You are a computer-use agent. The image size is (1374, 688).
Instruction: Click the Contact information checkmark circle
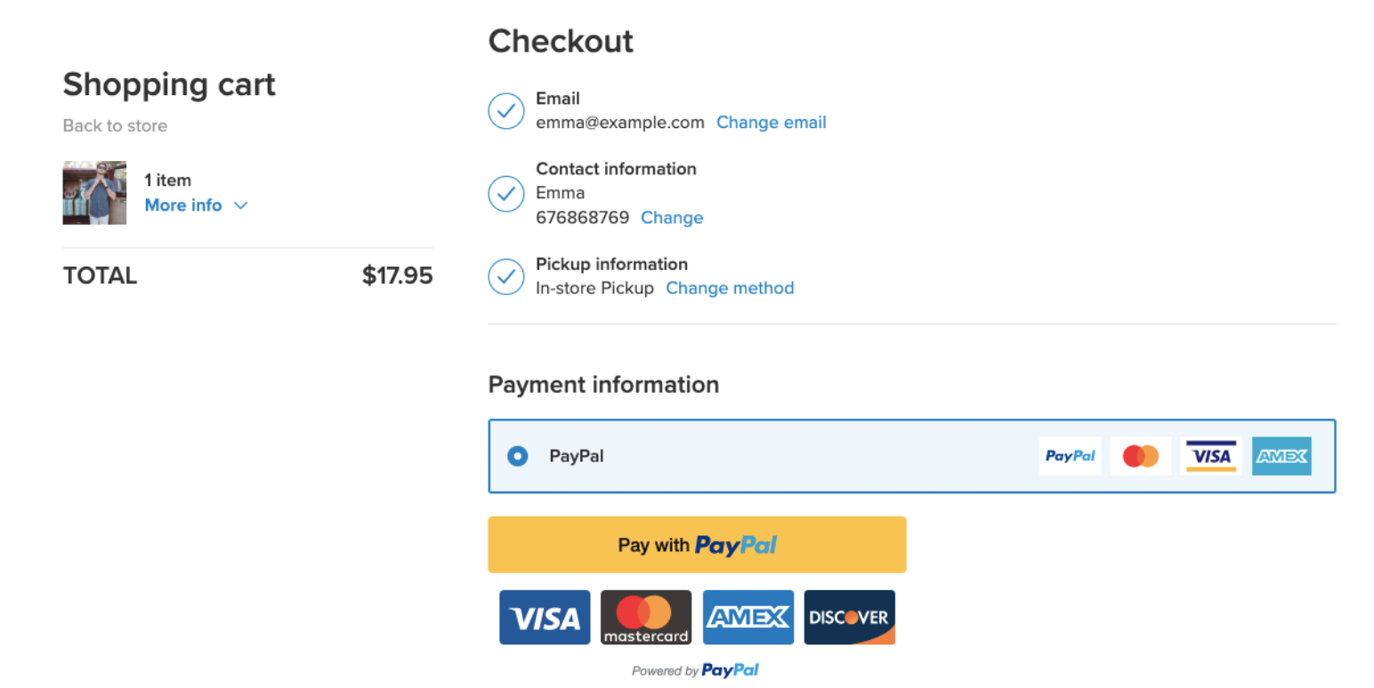pos(506,194)
